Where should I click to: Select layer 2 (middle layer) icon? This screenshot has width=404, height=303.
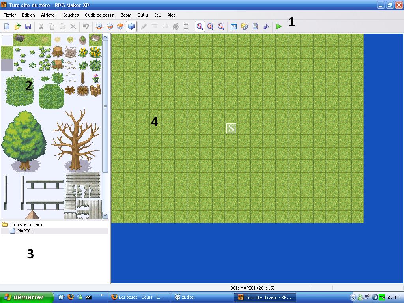tap(110, 26)
